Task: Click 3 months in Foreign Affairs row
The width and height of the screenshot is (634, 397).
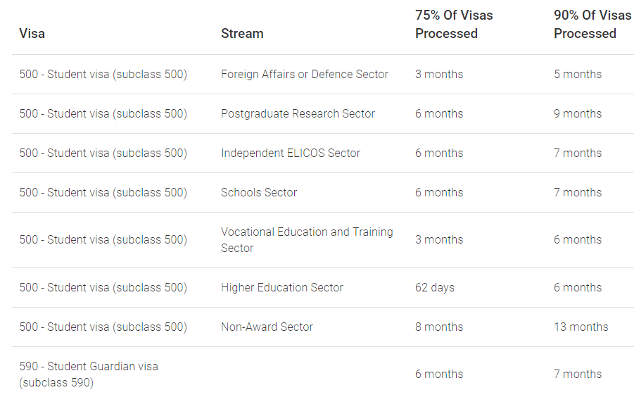Action: click(439, 75)
